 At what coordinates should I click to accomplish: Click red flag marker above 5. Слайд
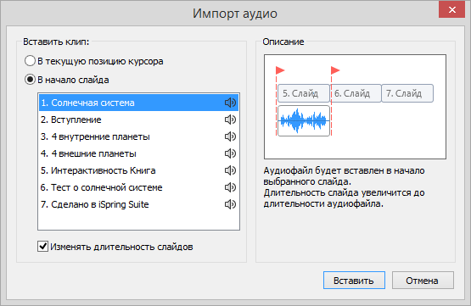280,70
